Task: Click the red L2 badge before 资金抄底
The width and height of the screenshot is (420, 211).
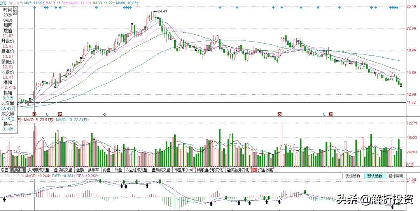Action: pos(254,170)
